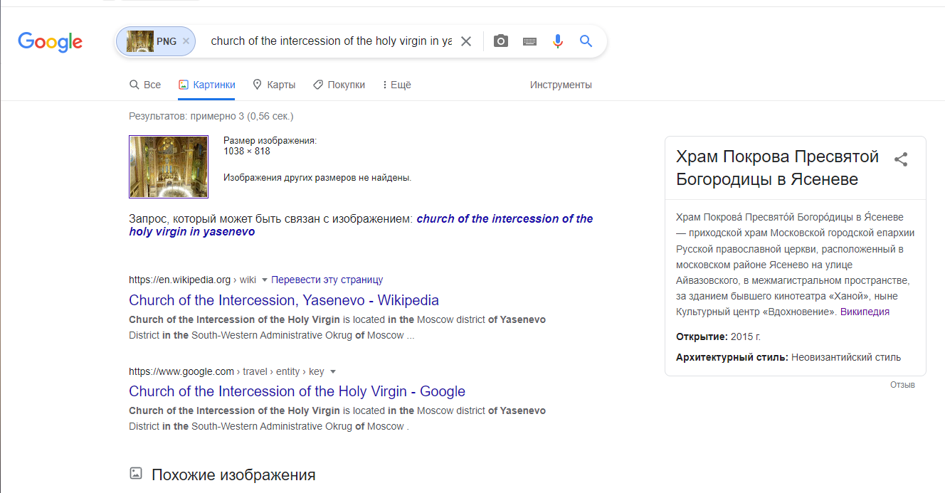Open Church of the Intercession, Yasenevo Wikipedia link

[284, 300]
